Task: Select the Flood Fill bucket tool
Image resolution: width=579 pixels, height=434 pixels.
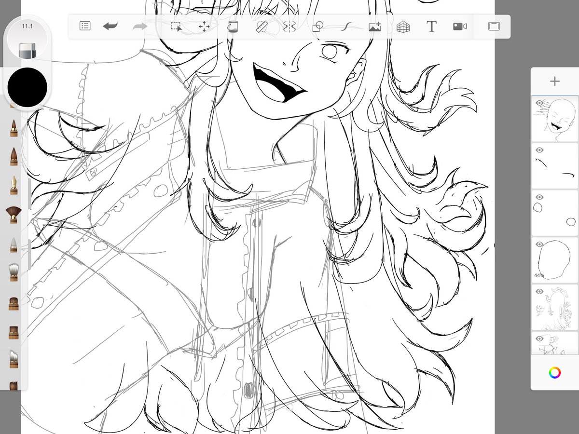Action: 233,27
